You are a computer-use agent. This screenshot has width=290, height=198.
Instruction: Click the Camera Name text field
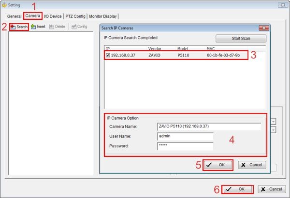pyautogui.click(x=209, y=127)
